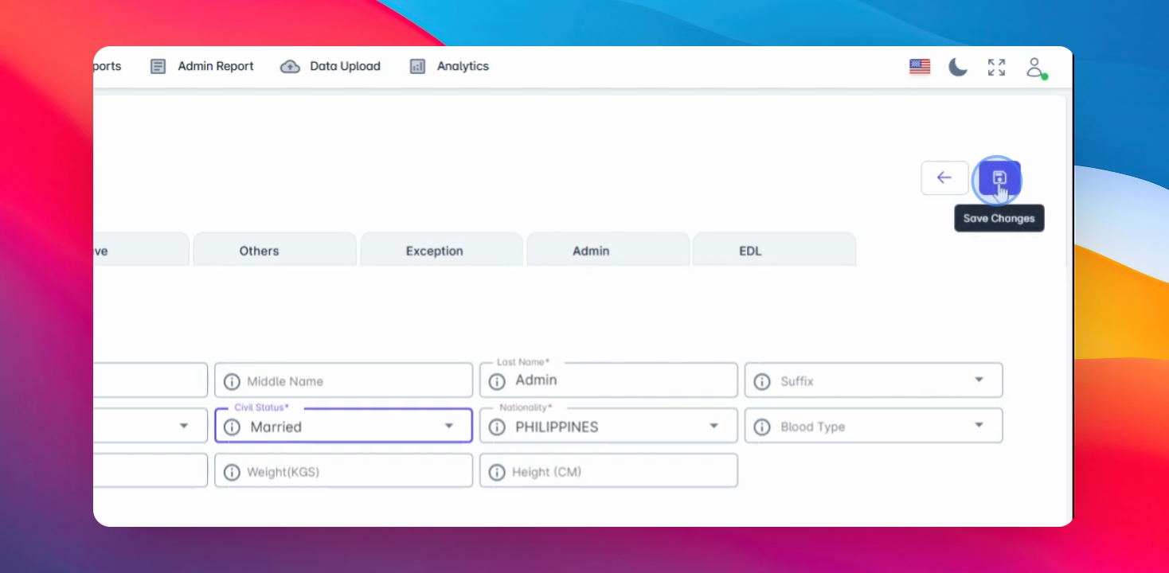Expand the Suffix dropdown arrow
The height and width of the screenshot is (573, 1169).
pos(979,380)
